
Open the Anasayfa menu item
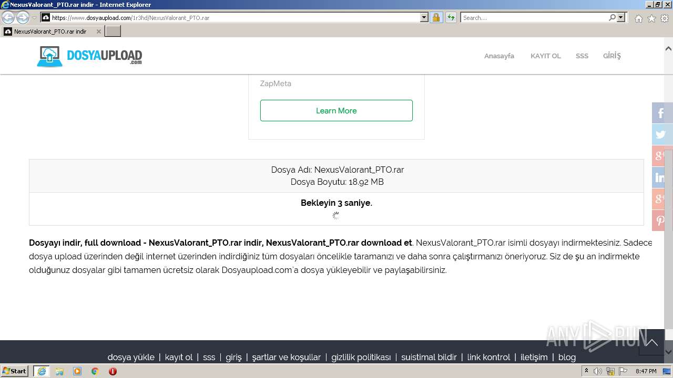click(x=499, y=56)
